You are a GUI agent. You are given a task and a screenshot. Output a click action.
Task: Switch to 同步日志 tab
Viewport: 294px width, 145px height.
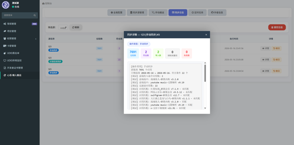pos(178,13)
